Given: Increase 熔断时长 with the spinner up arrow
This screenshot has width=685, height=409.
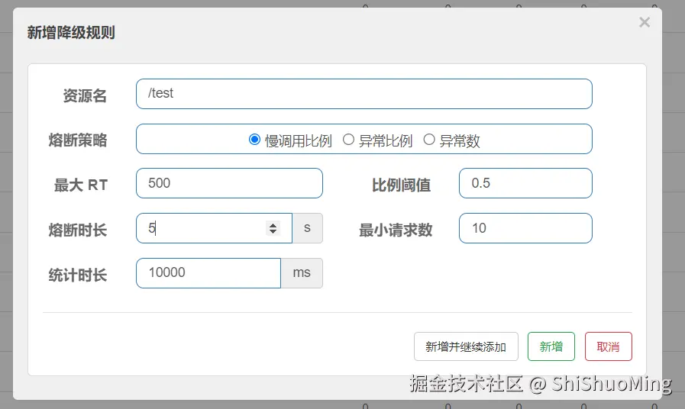Looking at the screenshot, I should (273, 225).
